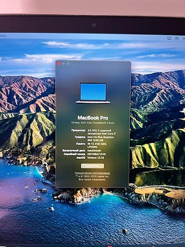Image resolution: width=185 pixels, height=247 pixels.
Task: Click the Apple Inc. copyright line
Action: pyautogui.click(x=92, y=176)
